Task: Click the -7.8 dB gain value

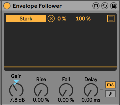Action: tap(16, 100)
